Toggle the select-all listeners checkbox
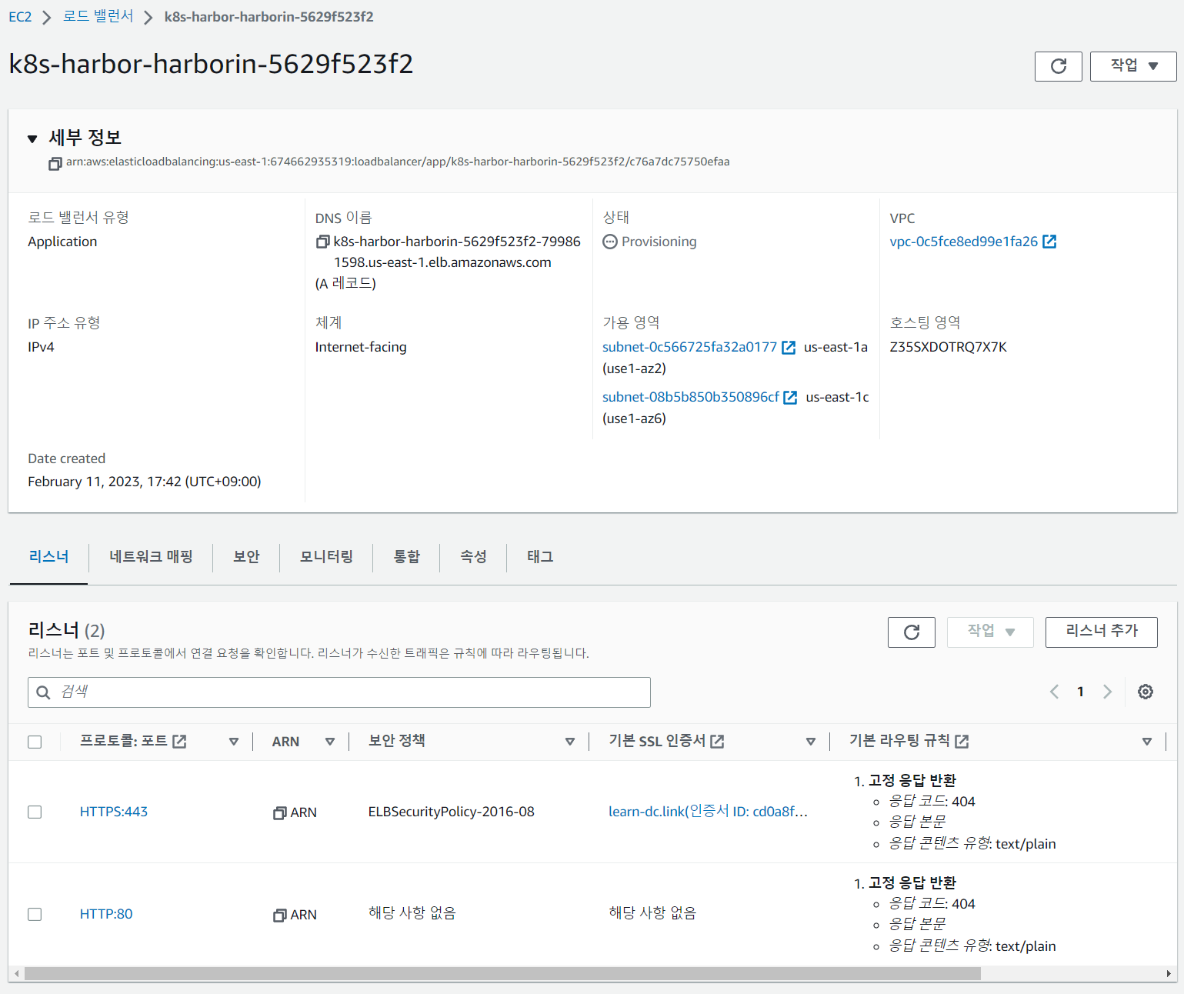Screen dimensions: 1184x994 [x=35, y=742]
